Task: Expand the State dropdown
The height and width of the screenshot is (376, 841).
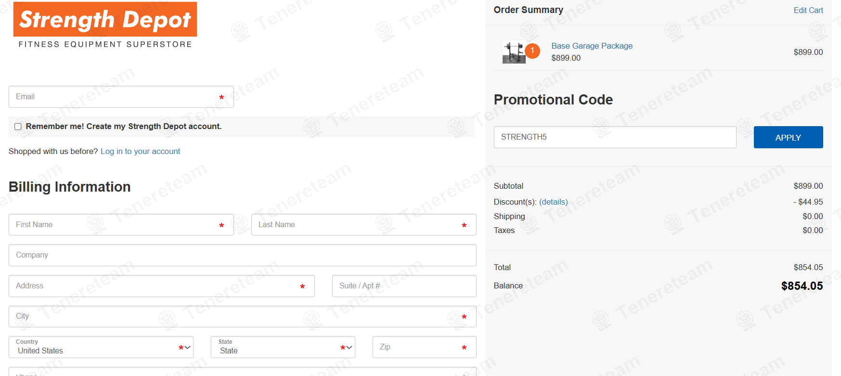Action: (x=283, y=347)
